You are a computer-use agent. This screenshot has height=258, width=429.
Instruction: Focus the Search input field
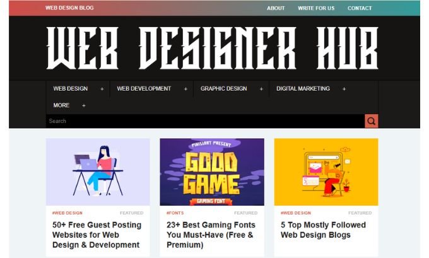[205, 121]
